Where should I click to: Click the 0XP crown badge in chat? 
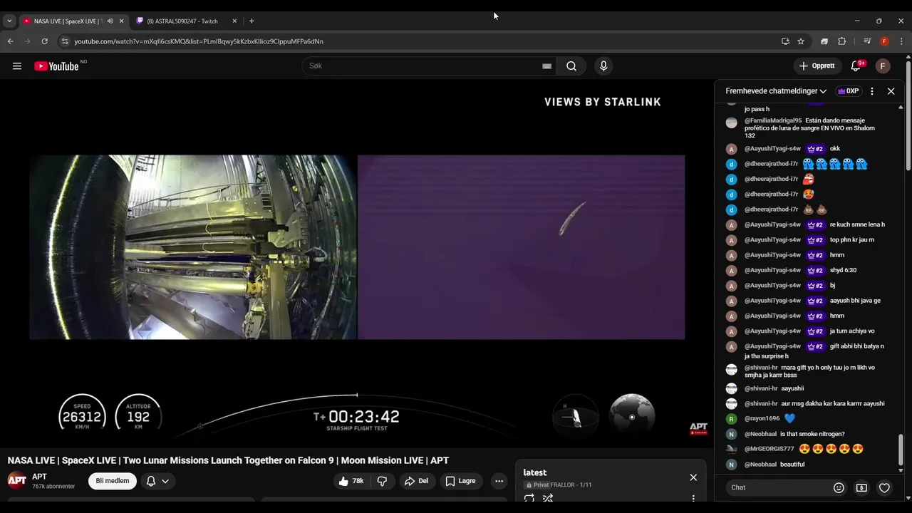pyautogui.click(x=848, y=91)
